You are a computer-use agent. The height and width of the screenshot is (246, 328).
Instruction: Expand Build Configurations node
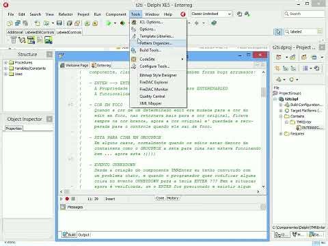281,105
